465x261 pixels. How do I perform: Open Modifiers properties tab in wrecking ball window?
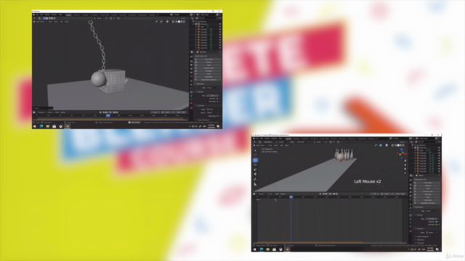click(192, 85)
